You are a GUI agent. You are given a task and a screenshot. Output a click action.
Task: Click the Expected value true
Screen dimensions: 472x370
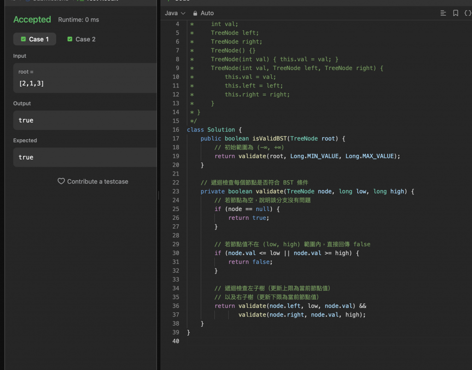coord(26,157)
